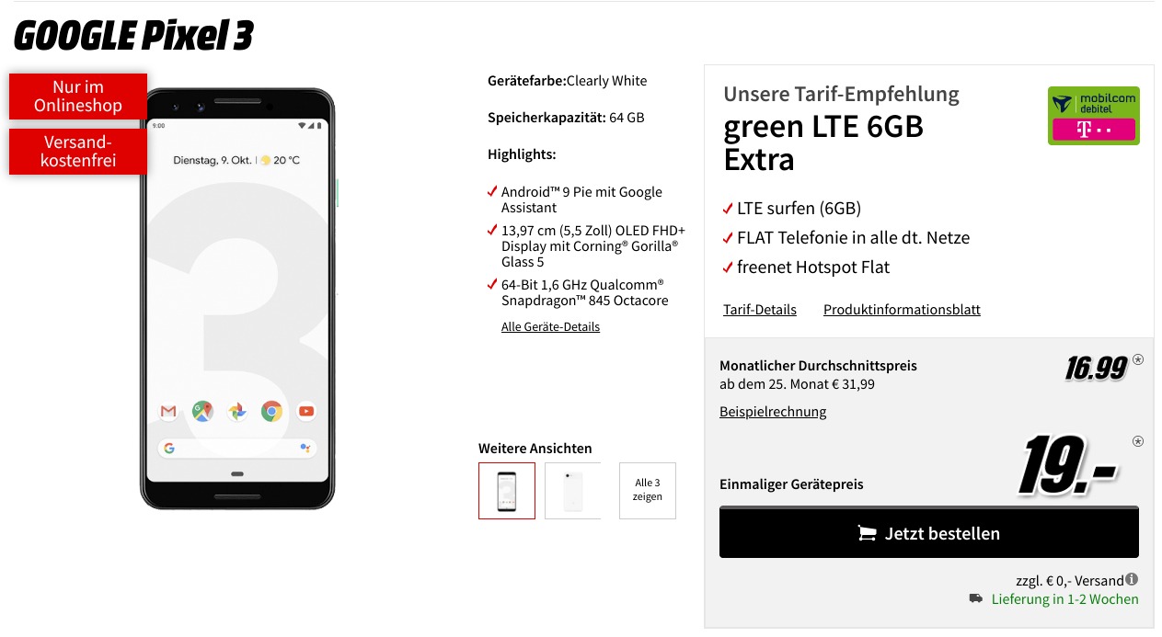Screen dimensions: 1162x637
Task: Open the Tarif-Details link
Action: [760, 310]
